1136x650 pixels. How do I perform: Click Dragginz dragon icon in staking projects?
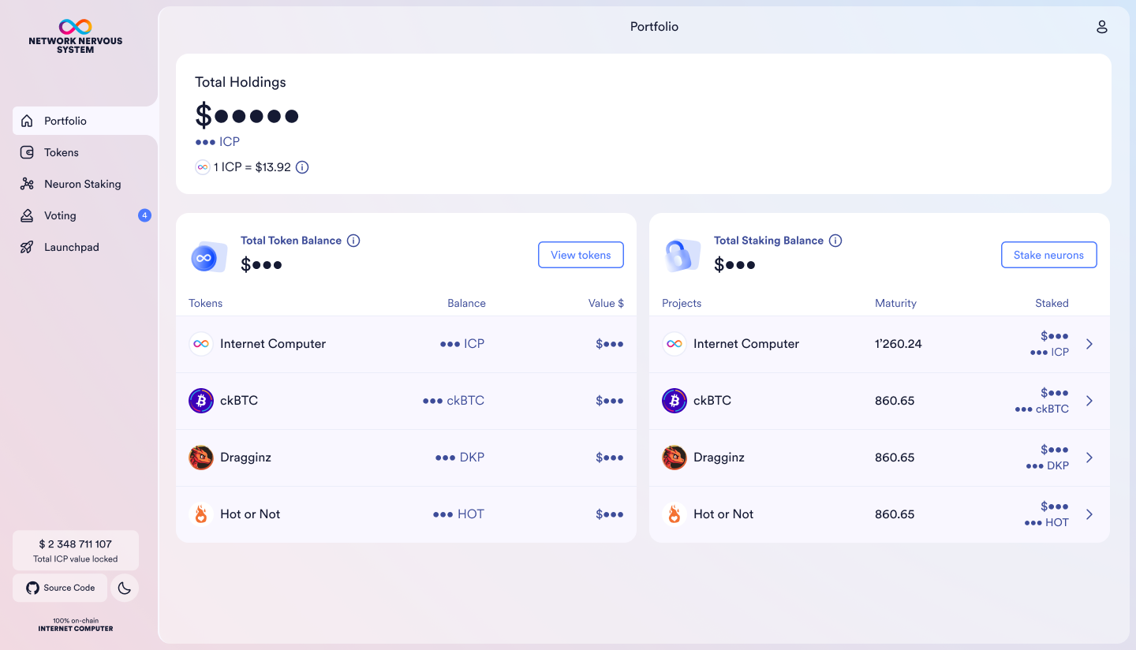[674, 458]
